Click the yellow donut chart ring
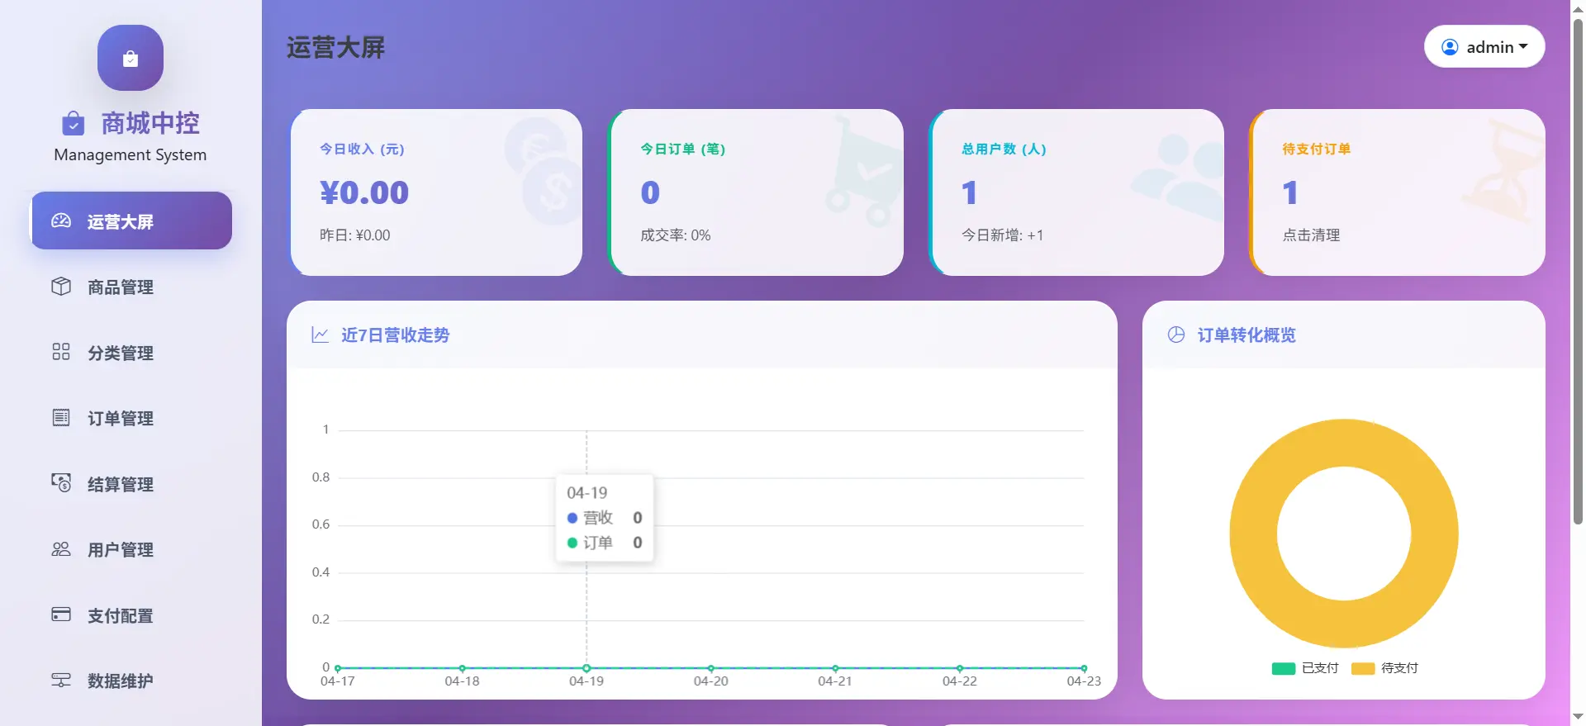The image size is (1586, 726). point(1252,534)
